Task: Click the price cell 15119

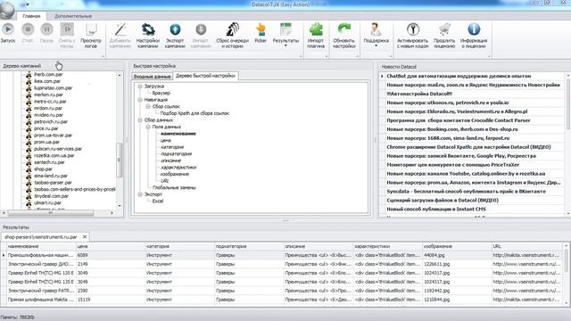Action: point(111,300)
